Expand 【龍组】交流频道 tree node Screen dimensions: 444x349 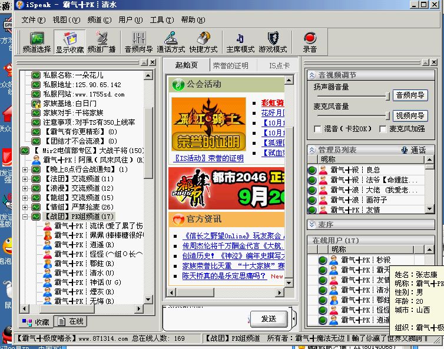coord(25,198)
